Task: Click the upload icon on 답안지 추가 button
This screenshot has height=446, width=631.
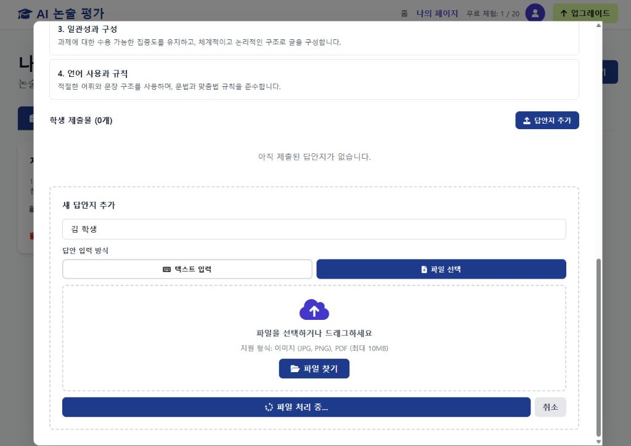Action: click(x=526, y=120)
